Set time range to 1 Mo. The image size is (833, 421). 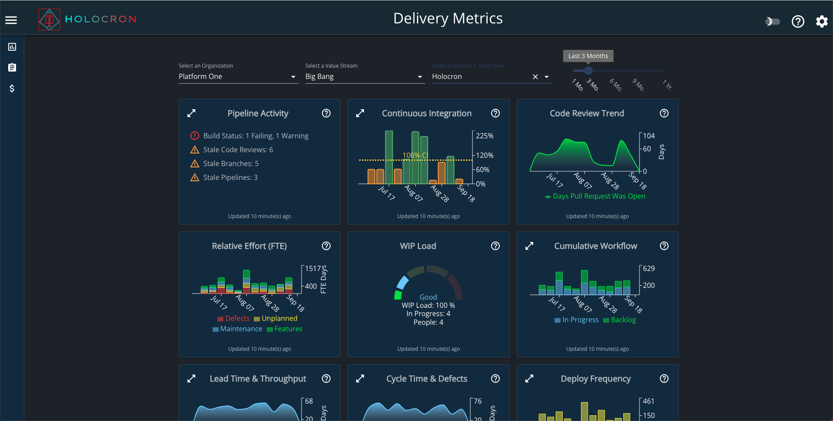point(577,85)
